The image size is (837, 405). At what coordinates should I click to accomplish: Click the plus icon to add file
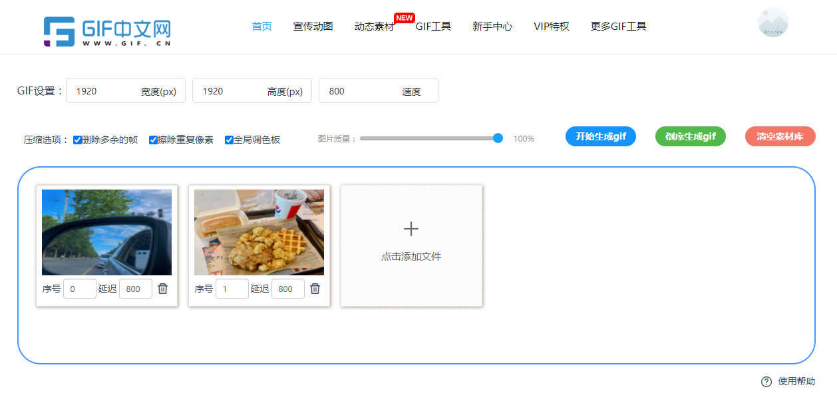(411, 229)
